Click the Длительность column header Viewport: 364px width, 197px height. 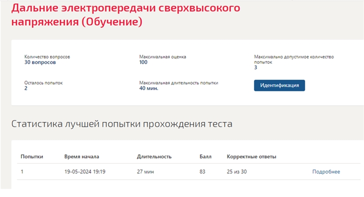(x=154, y=157)
